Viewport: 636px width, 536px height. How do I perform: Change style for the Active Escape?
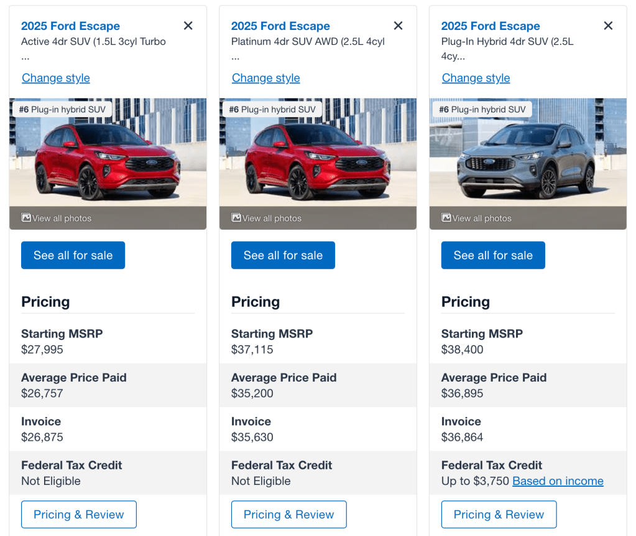tap(56, 78)
